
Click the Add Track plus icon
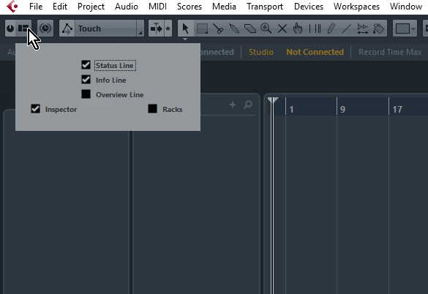(x=233, y=105)
